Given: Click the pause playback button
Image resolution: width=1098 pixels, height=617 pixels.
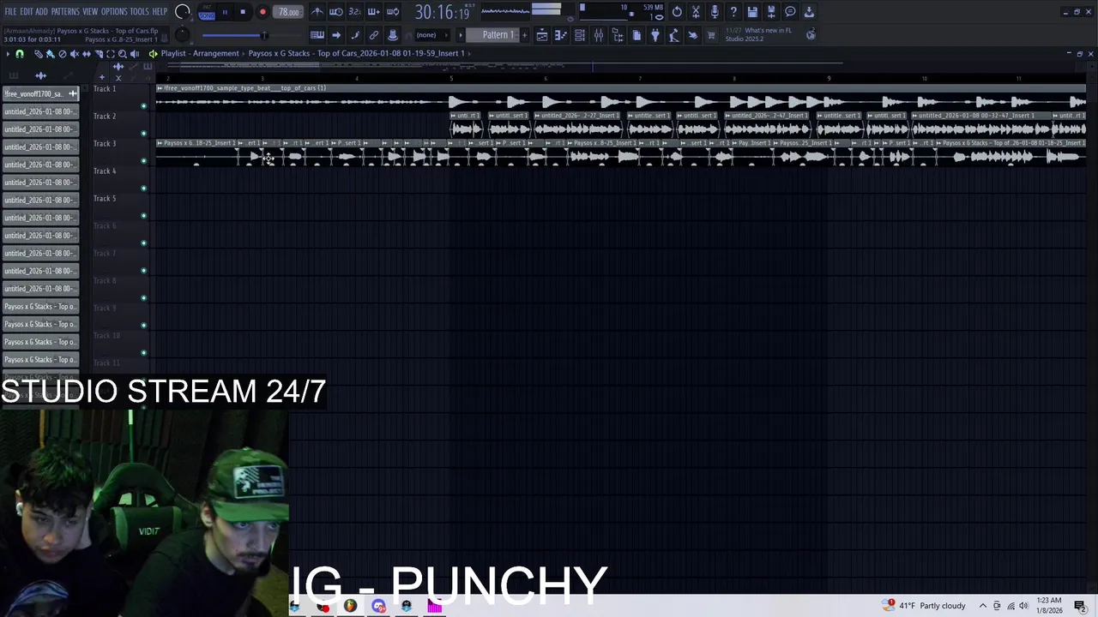Looking at the screenshot, I should [x=225, y=12].
